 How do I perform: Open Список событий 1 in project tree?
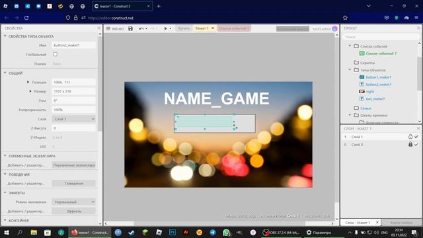pos(381,54)
